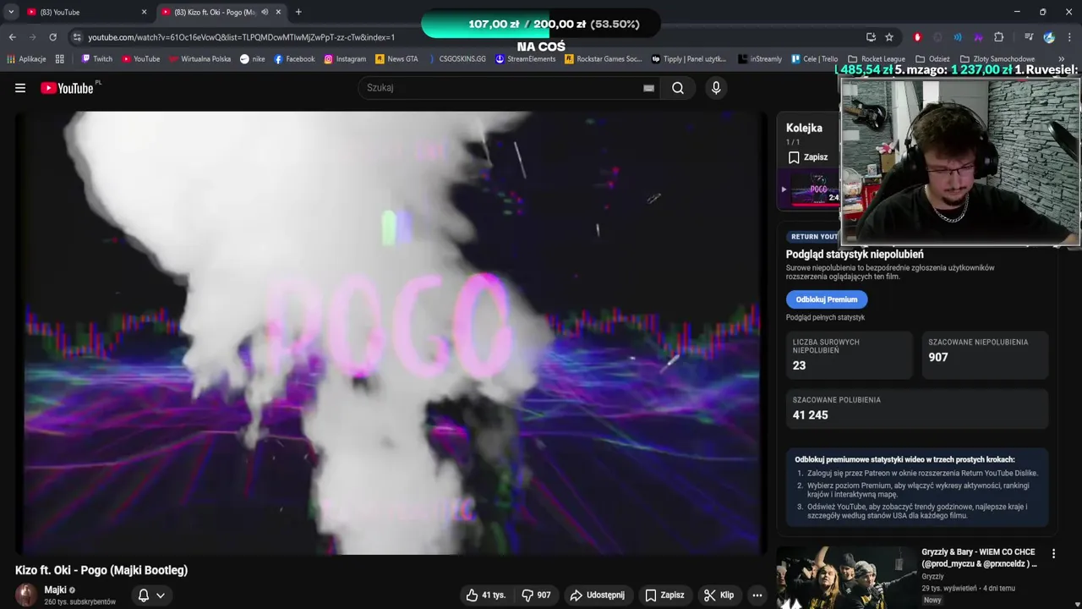Open News GTA bookmark

396,59
